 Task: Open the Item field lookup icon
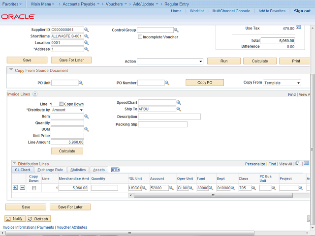click(87, 117)
